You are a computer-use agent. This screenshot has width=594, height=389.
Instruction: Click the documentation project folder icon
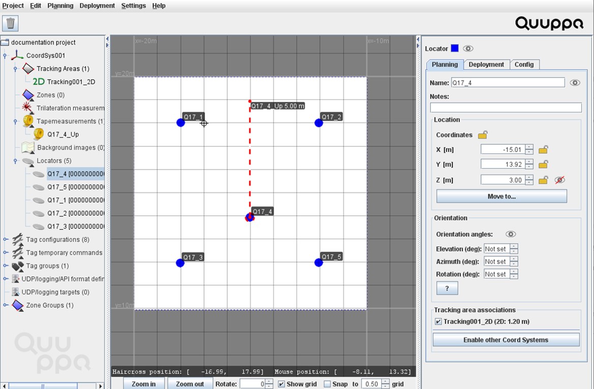pyautogui.click(x=5, y=42)
